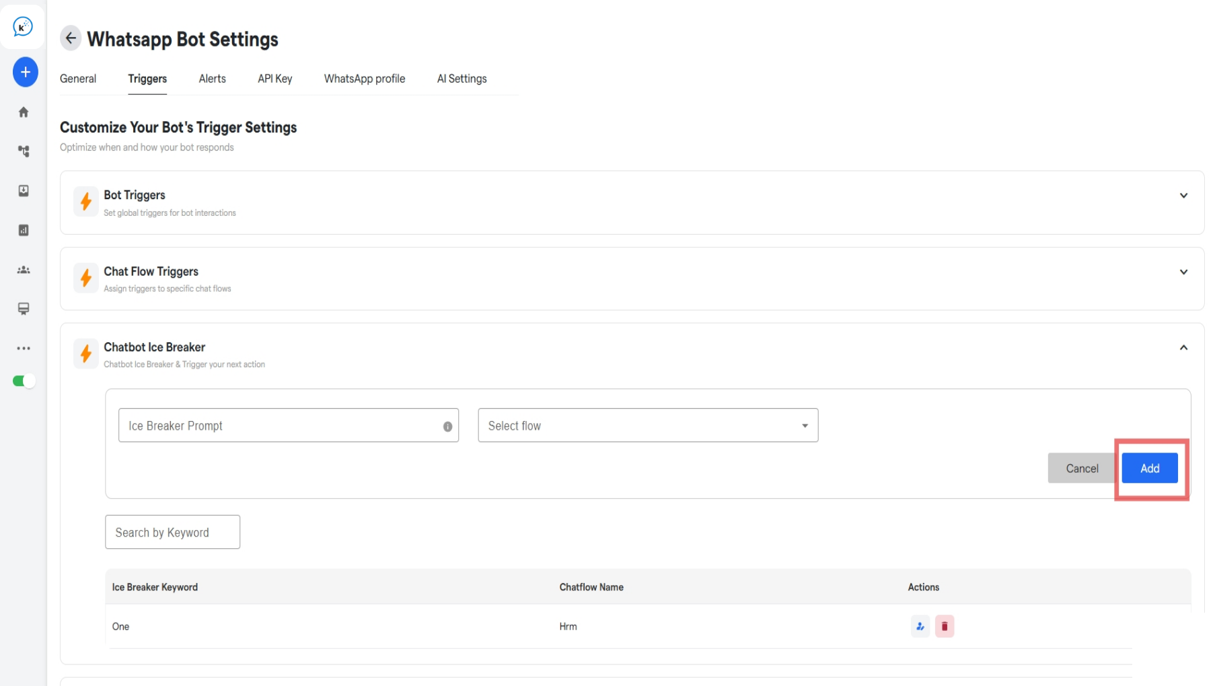Click the Chatbot Ice Breaker heading text
The image size is (1215, 686).
tap(155, 347)
